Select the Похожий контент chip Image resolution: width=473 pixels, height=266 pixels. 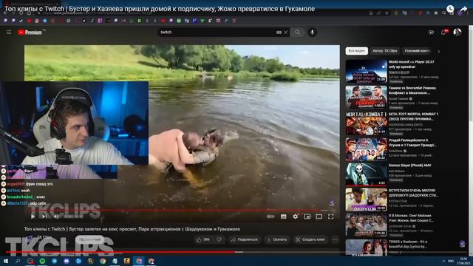point(417,51)
